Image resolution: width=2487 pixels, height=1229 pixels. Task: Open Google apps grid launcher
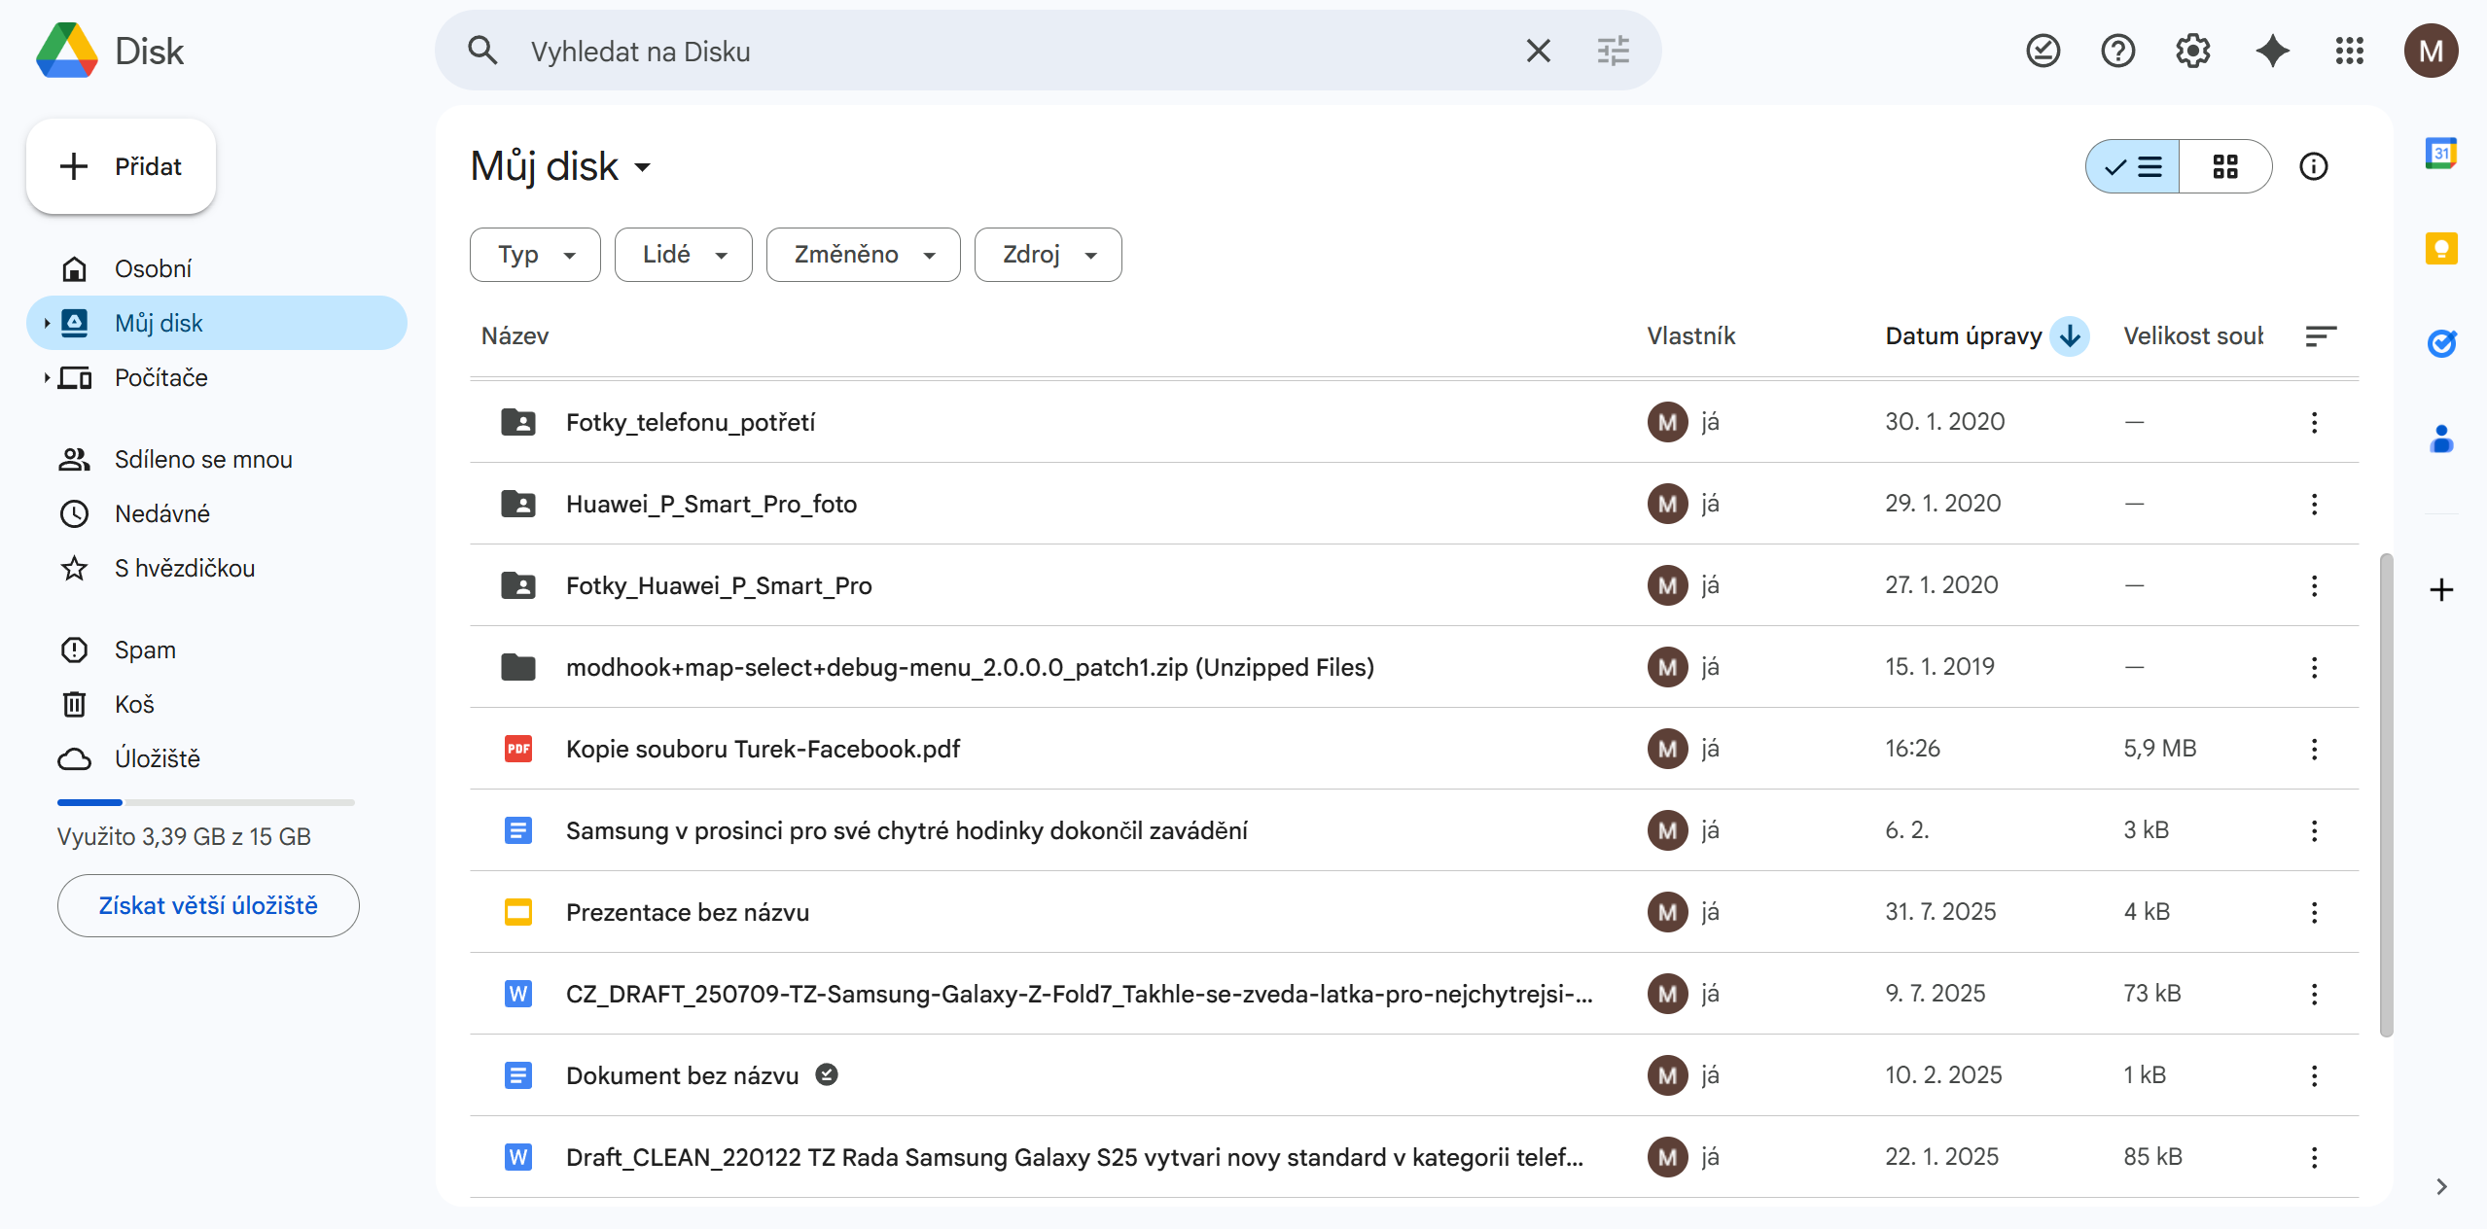(2349, 51)
